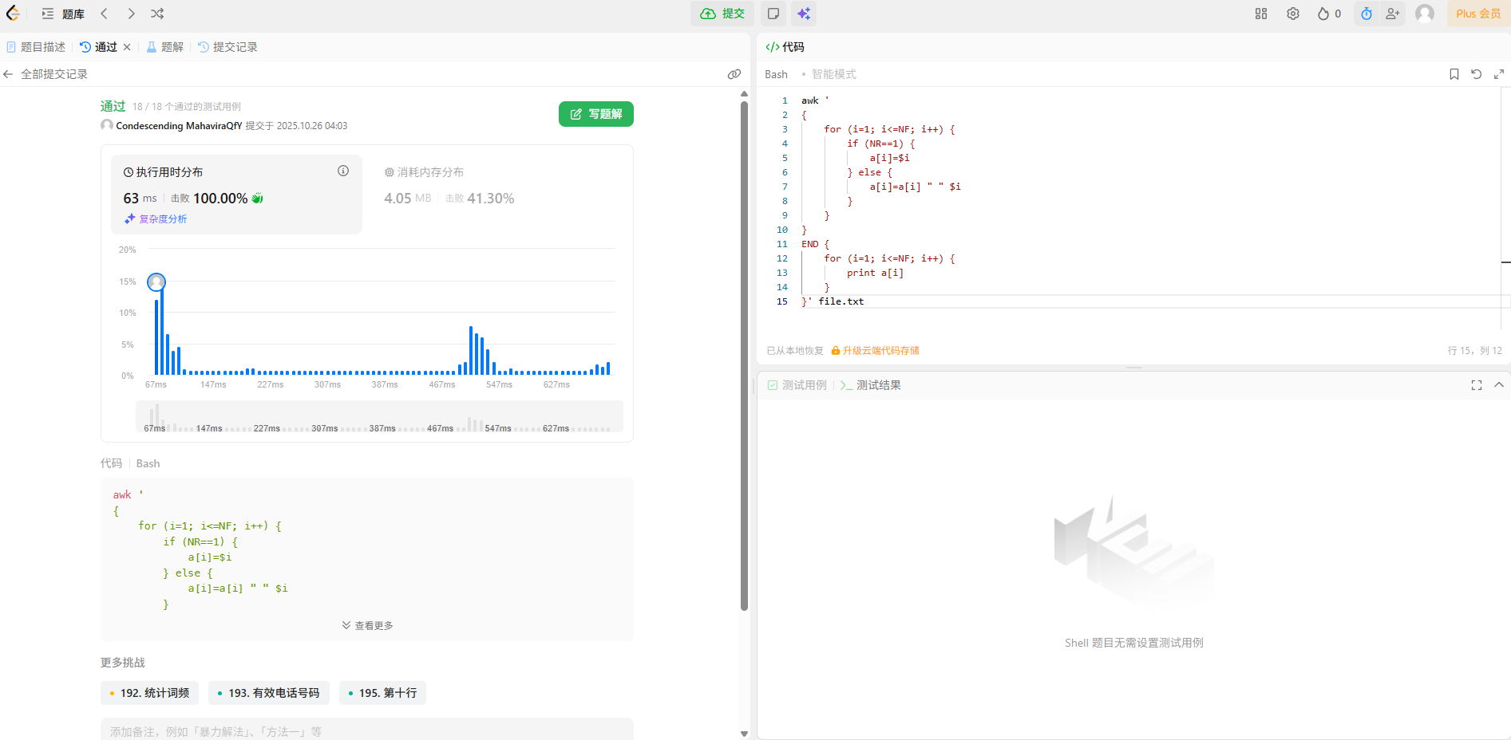Screen dimensions: 1511x740
Task: Click the green 写题解 button
Action: [595, 114]
